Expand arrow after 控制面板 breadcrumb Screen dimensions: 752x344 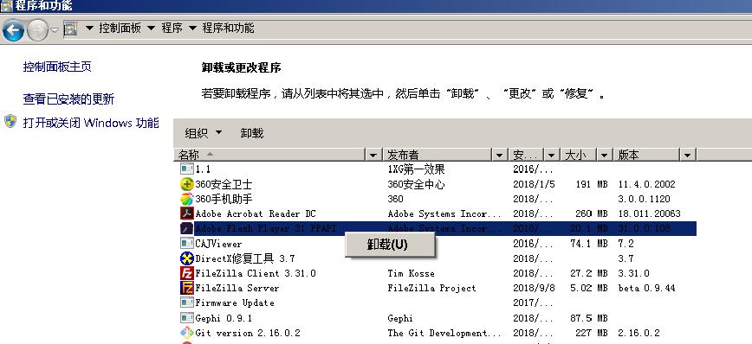pyautogui.click(x=151, y=29)
